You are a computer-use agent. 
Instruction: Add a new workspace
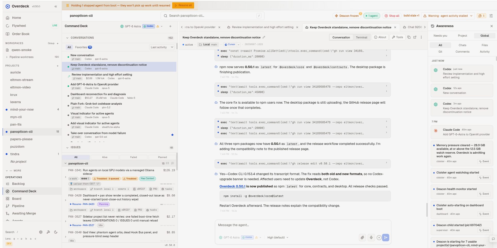pos(57,43)
